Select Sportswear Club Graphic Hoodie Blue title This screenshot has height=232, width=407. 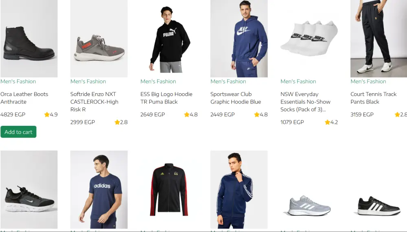236,98
